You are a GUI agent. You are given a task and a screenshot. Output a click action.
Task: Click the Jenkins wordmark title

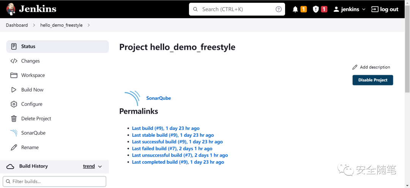(x=38, y=9)
